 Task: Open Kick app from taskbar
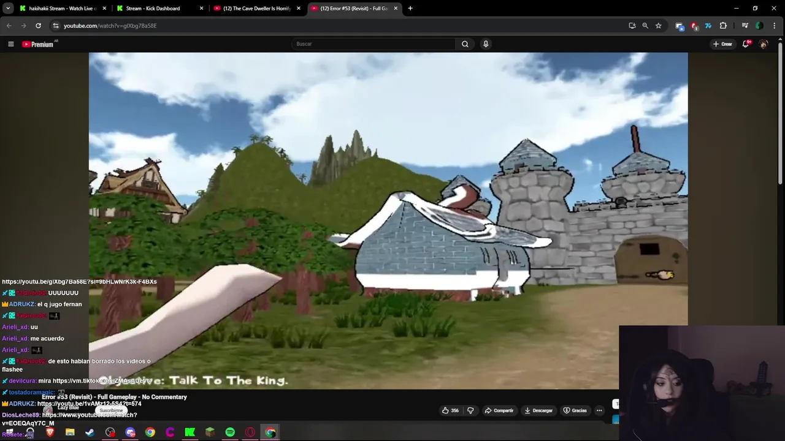(190, 432)
